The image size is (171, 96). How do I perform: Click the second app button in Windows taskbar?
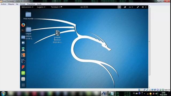[x=112, y=94]
